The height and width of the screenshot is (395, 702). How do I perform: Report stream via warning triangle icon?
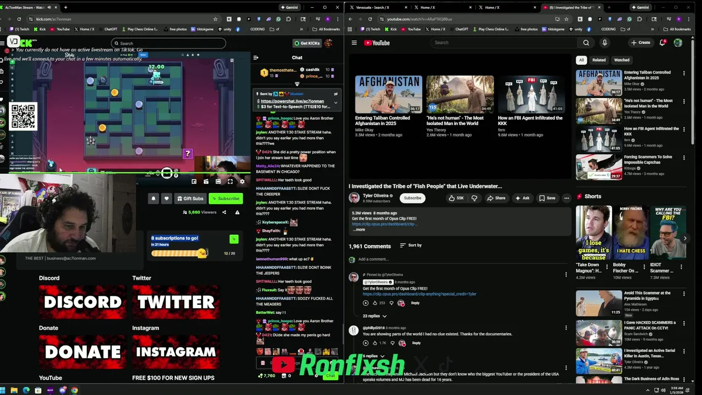(x=237, y=212)
